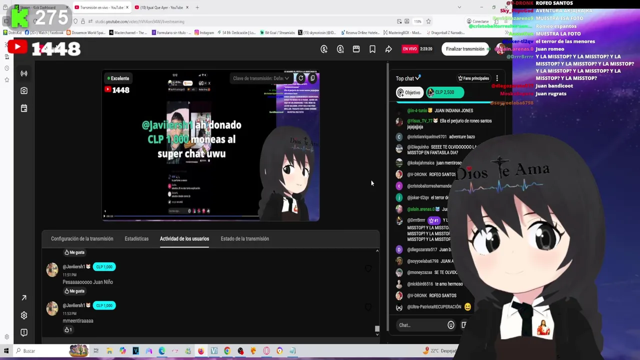Image resolution: width=640 pixels, height=360 pixels.
Task: Open the Webcam camera sidebar icon
Action: [x=24, y=90]
